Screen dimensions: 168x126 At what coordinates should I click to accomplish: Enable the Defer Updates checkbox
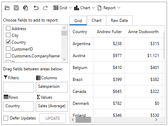point(6,118)
